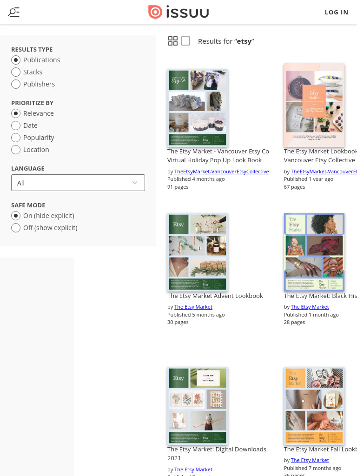Open the Digital Downloads 2021 cover
Viewport: 357px width, 476px height.
tap(198, 406)
